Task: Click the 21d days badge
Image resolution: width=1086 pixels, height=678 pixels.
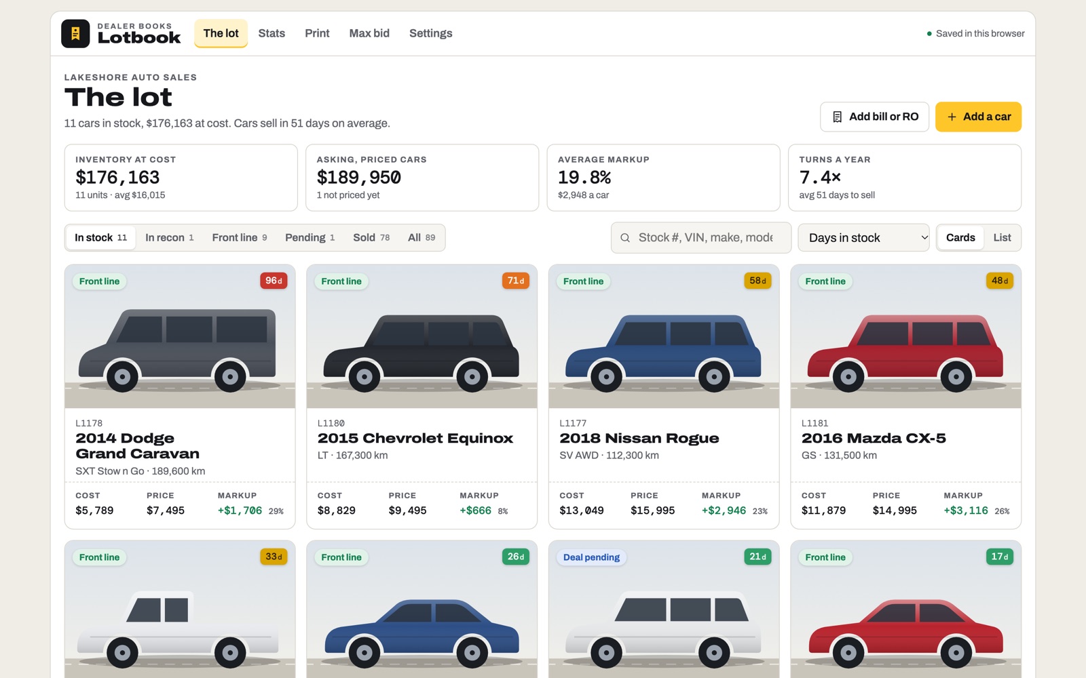Action: pyautogui.click(x=757, y=557)
